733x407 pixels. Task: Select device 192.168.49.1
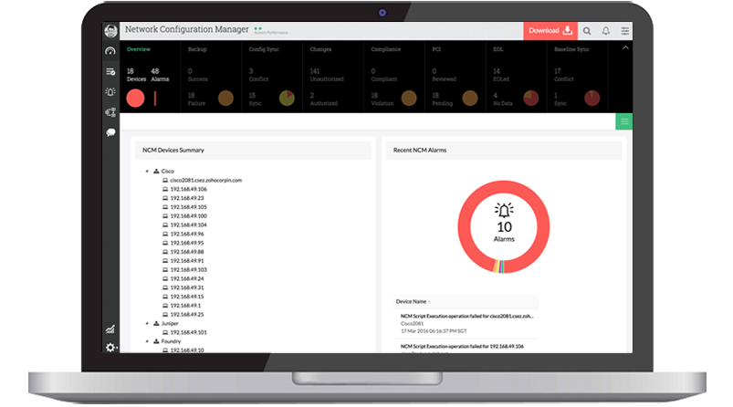pyautogui.click(x=185, y=306)
